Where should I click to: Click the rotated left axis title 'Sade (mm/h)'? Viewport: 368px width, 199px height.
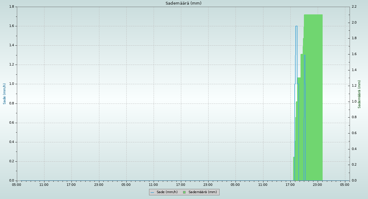pyautogui.click(x=5, y=94)
